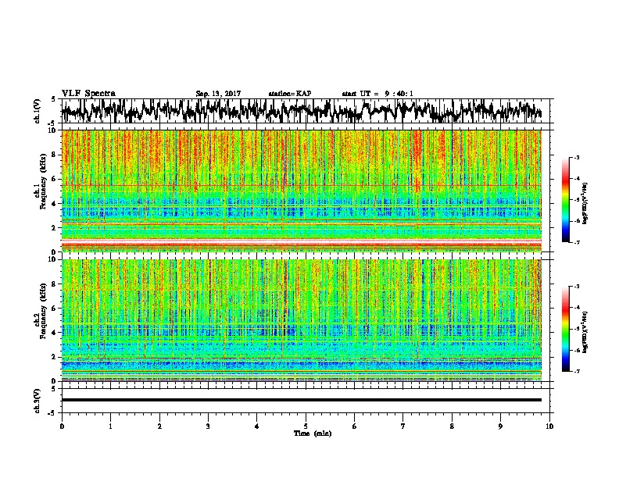Select the "ch.3(V)" axis label
The image size is (619, 478).
coord(38,401)
